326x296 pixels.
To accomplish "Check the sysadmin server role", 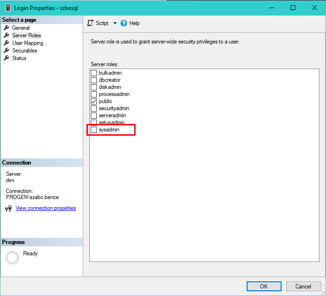I will [x=94, y=130].
